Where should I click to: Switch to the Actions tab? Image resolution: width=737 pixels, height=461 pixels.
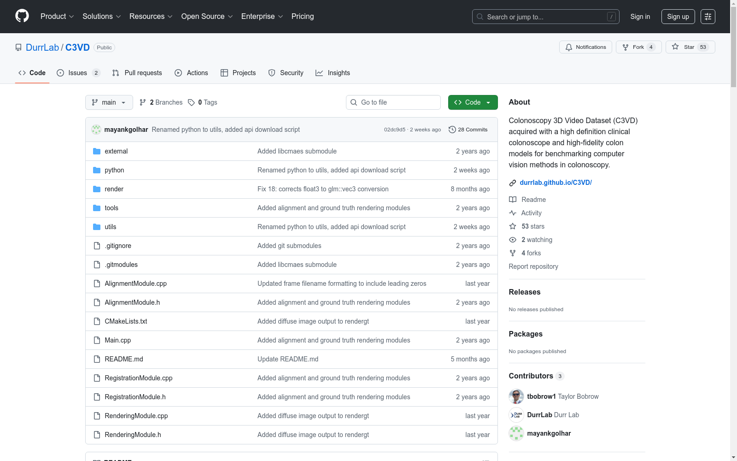coord(192,73)
